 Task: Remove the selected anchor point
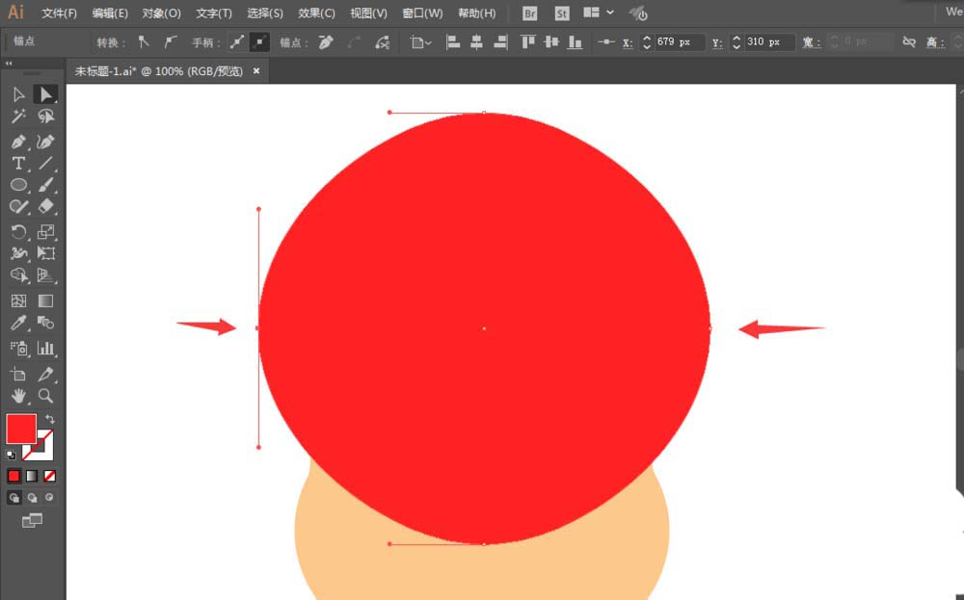point(326,41)
